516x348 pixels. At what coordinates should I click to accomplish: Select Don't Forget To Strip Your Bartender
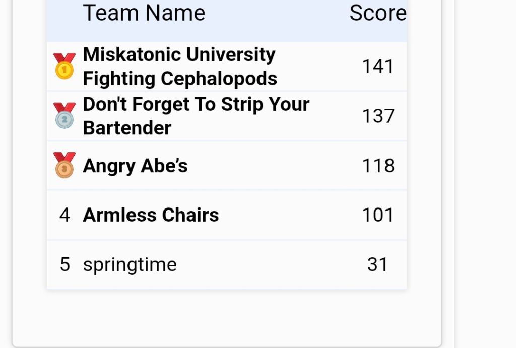click(x=196, y=116)
